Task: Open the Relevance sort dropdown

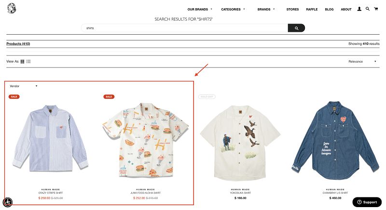Action: (x=362, y=61)
